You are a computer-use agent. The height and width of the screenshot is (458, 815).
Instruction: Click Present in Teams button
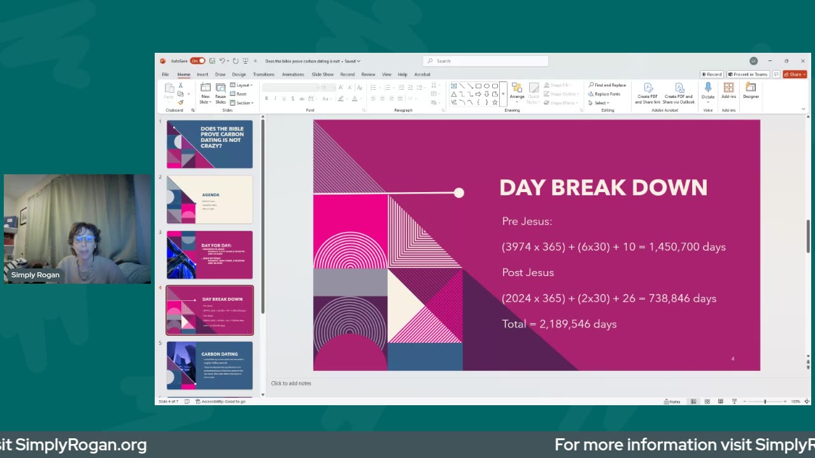click(748, 74)
